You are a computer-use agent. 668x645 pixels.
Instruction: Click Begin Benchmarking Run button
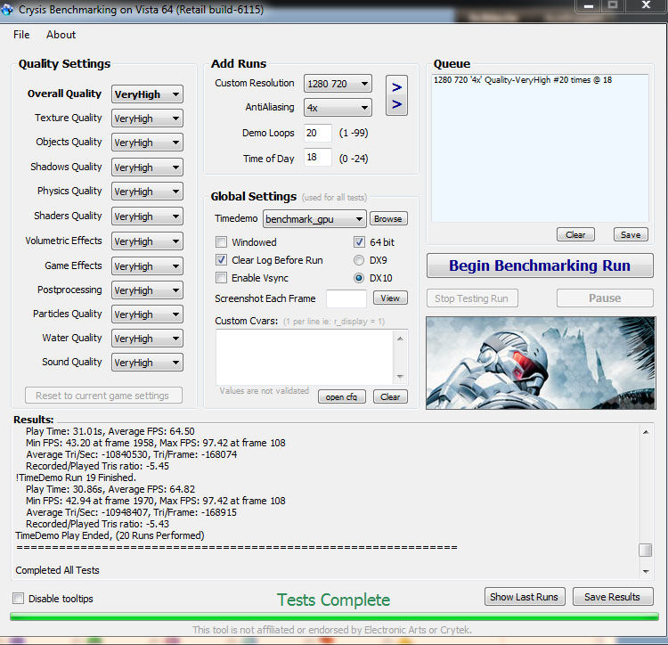click(540, 265)
